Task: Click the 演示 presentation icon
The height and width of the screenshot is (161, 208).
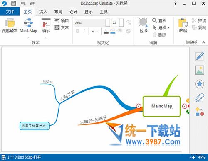Action: point(46,26)
